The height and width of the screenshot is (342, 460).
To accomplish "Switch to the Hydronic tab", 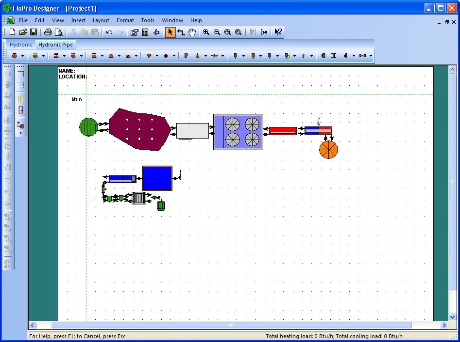I will click(x=21, y=45).
